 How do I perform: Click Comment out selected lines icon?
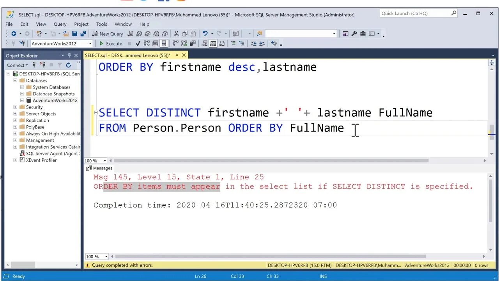(x=234, y=43)
